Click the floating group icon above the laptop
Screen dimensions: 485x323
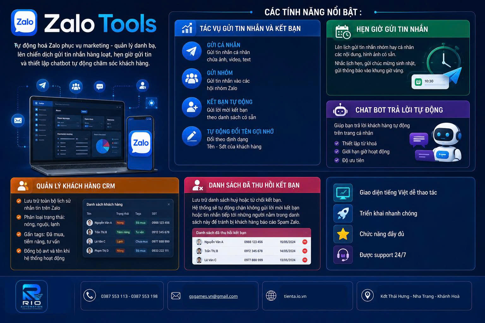pyautogui.click(x=76, y=86)
